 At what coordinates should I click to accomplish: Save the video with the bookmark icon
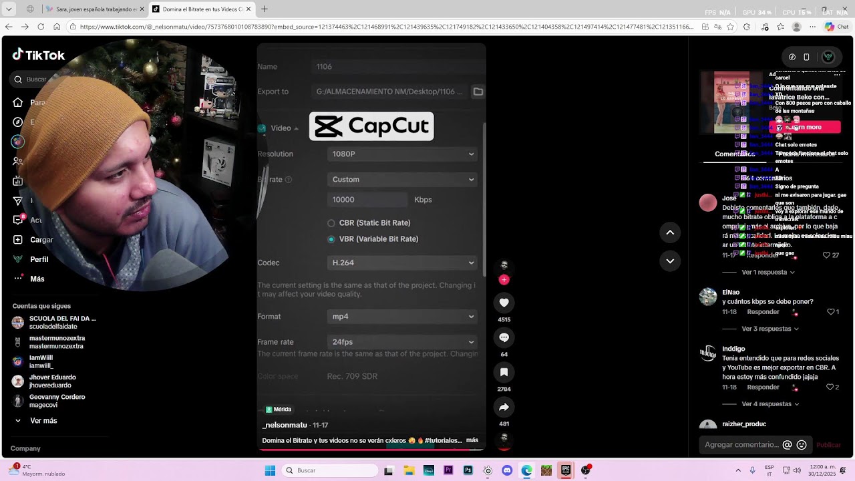tap(504, 372)
